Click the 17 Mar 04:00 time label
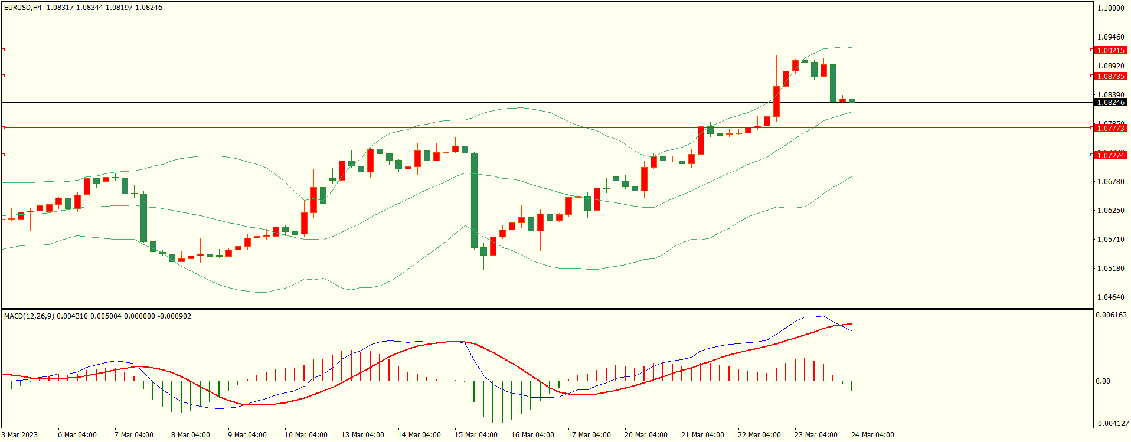 tap(589, 435)
